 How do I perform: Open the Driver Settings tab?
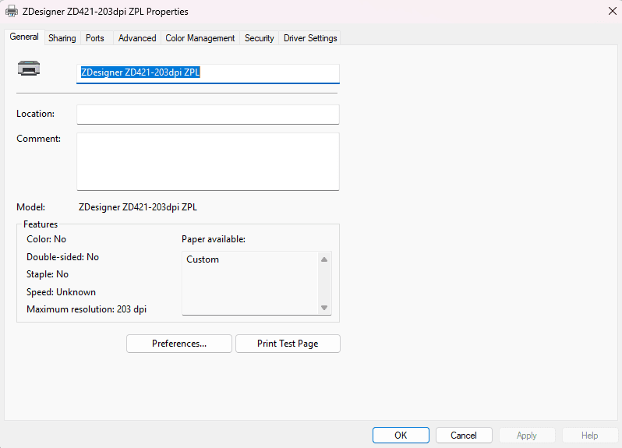(x=310, y=38)
